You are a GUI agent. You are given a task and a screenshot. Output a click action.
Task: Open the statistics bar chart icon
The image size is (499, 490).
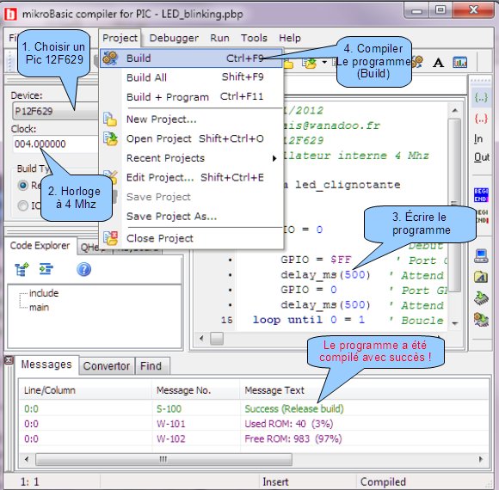pos(460,62)
